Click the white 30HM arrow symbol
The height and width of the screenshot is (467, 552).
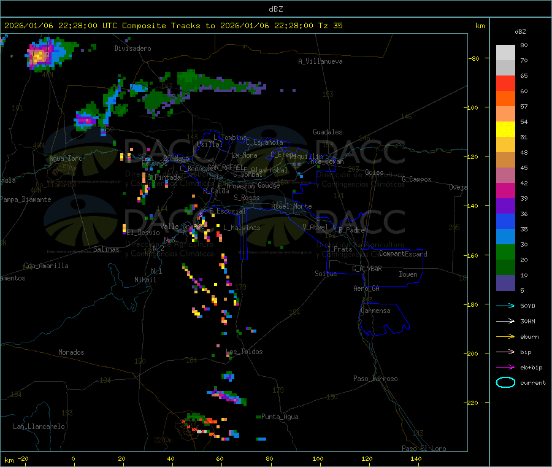click(x=505, y=321)
